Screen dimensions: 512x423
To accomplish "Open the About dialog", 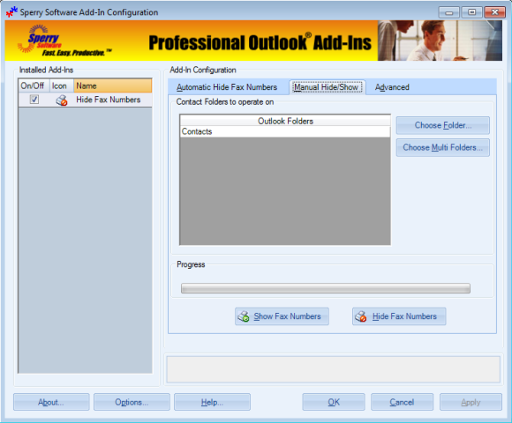I will point(51,402).
